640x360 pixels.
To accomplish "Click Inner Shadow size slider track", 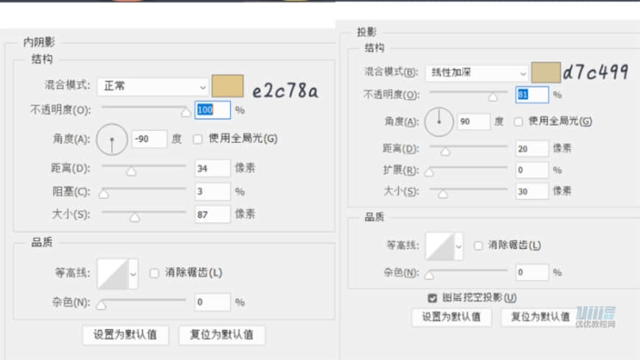I will 143,214.
